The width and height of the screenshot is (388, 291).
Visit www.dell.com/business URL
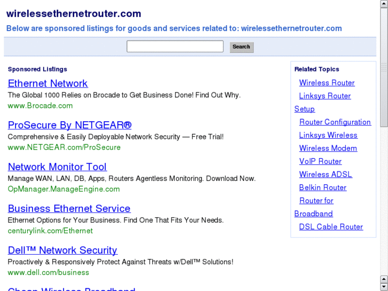(x=48, y=272)
